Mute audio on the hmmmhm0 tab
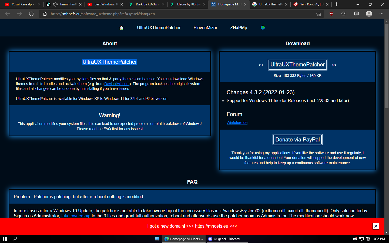 pos(55,4)
